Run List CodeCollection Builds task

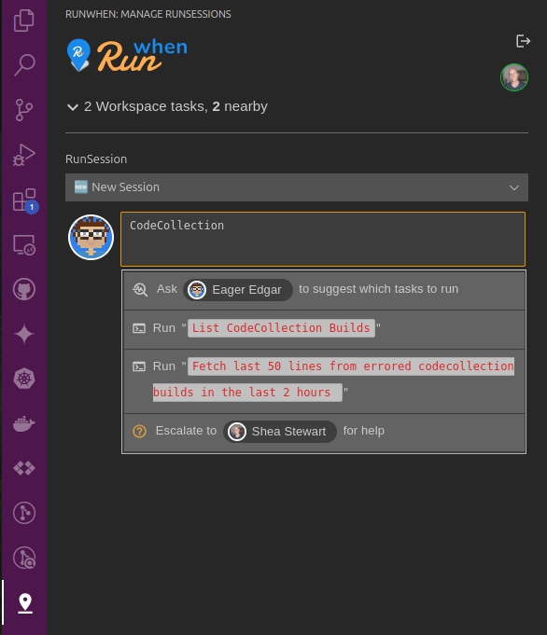[324, 329]
